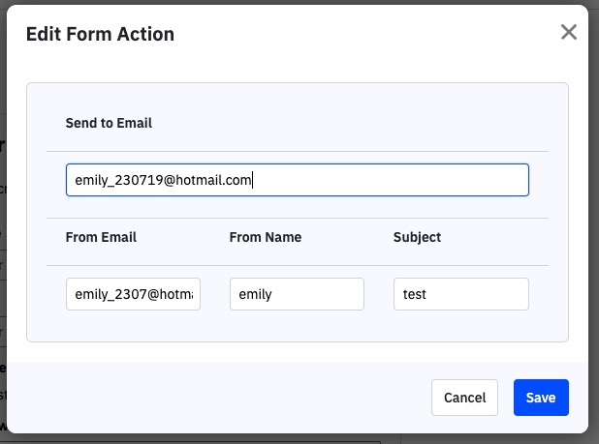
Task: Save the form action changes
Action: click(x=541, y=398)
